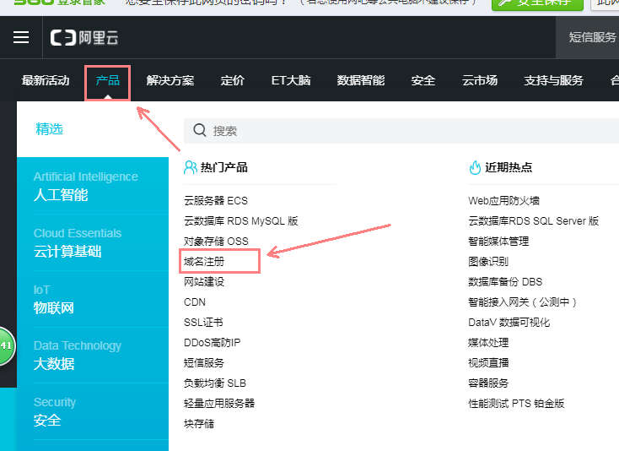
Task: Open 数据库备份 DBS link
Action: point(505,282)
